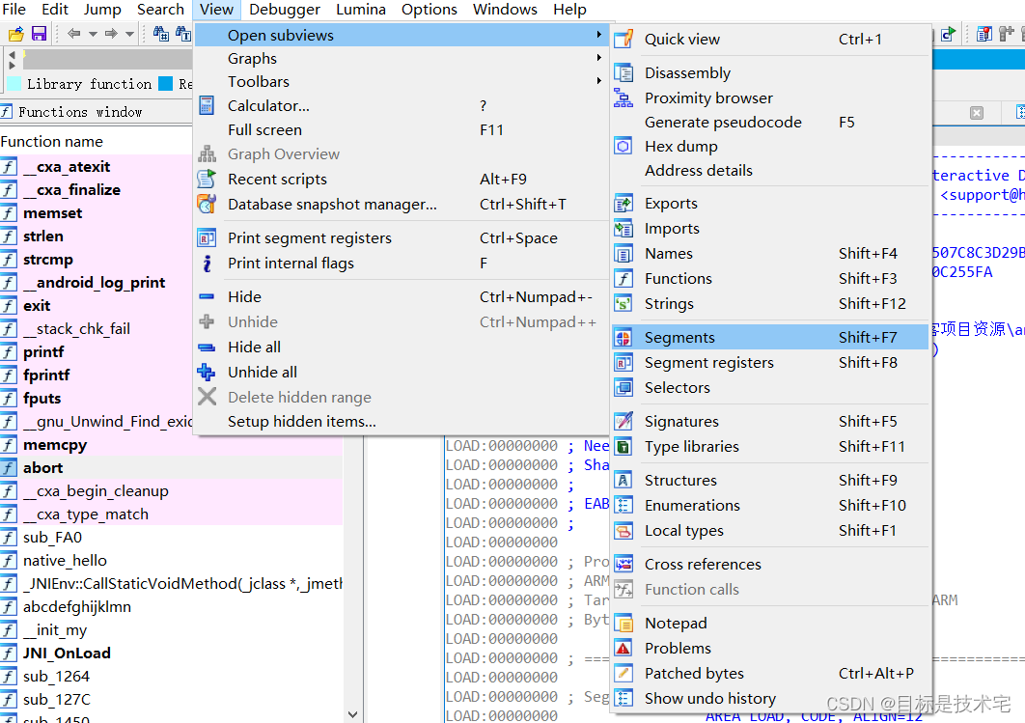Click the Recent scripts icon
Screen dimensions: 1025x723
207,180
